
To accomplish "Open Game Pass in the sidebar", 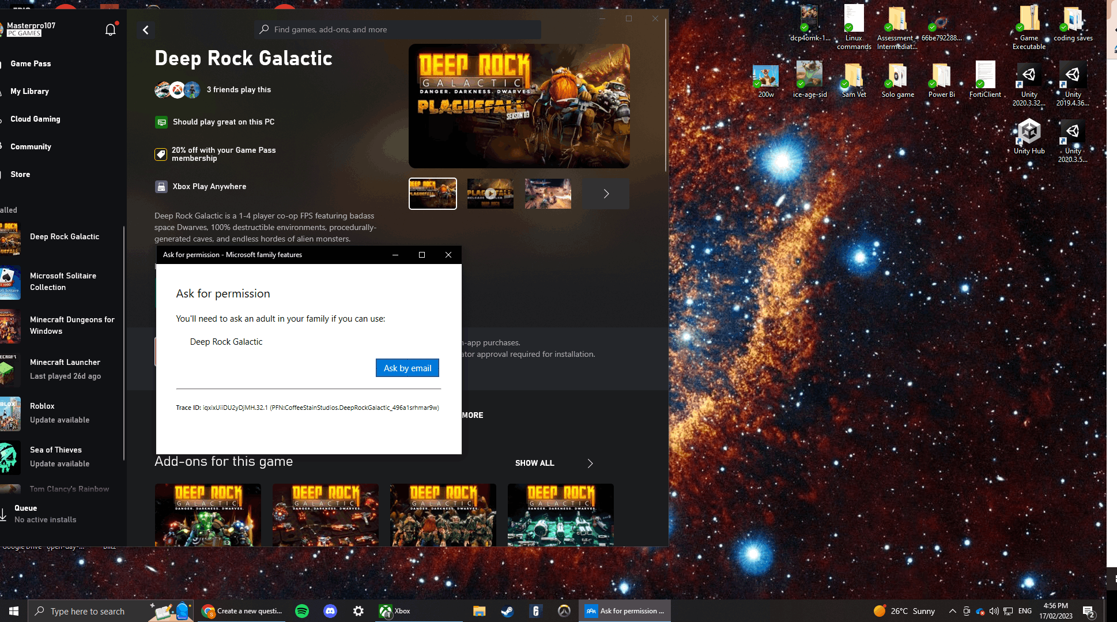I will [31, 63].
